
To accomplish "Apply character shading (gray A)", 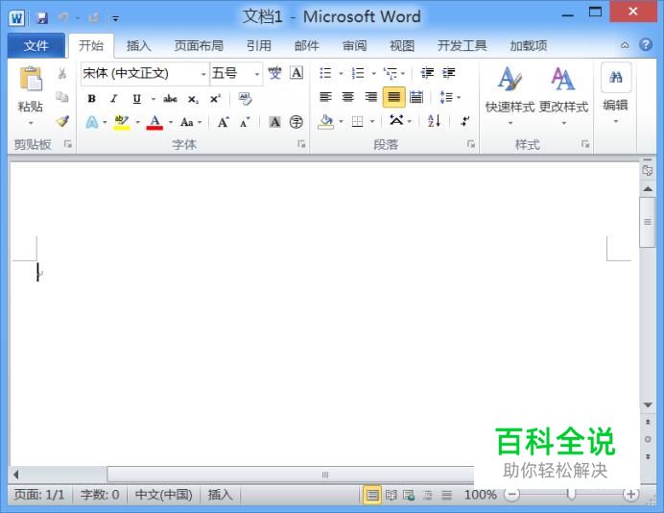I will click(x=274, y=123).
